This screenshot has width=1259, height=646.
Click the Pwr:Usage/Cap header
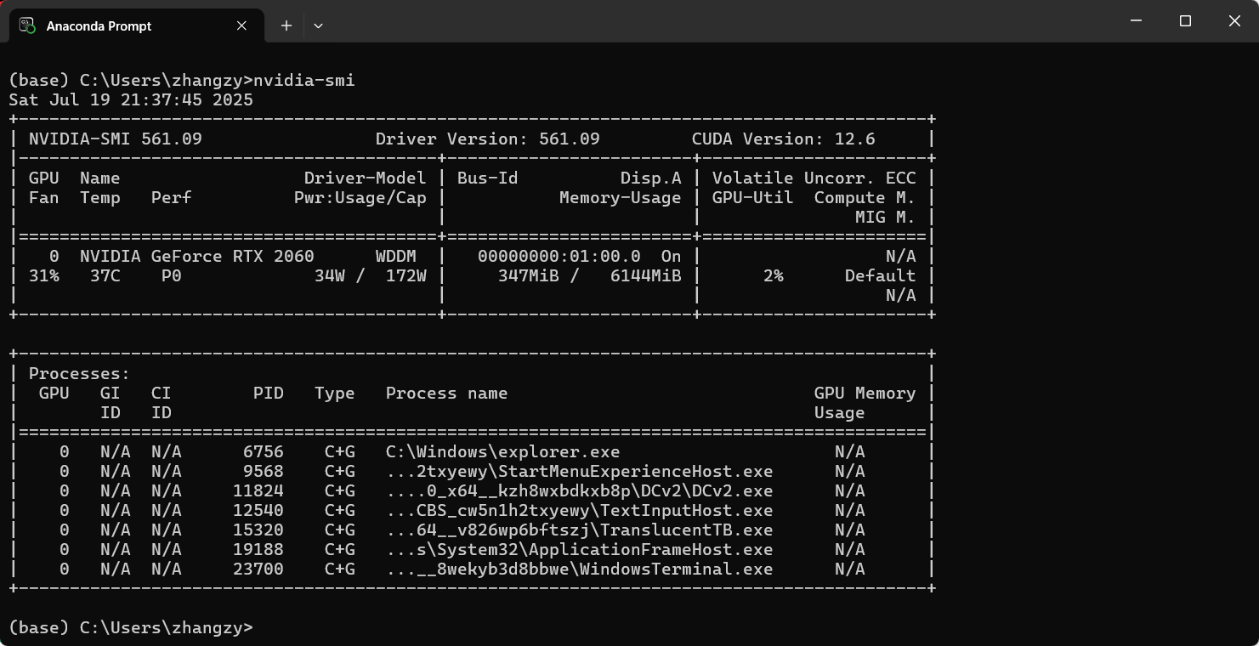click(x=360, y=197)
